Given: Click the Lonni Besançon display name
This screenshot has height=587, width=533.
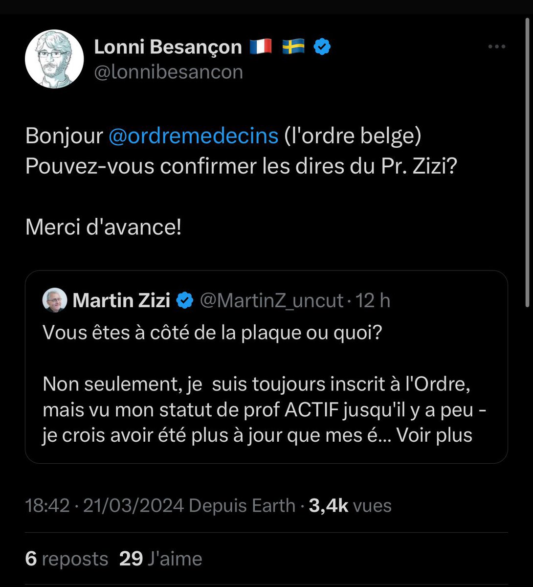Looking at the screenshot, I should pos(168,47).
